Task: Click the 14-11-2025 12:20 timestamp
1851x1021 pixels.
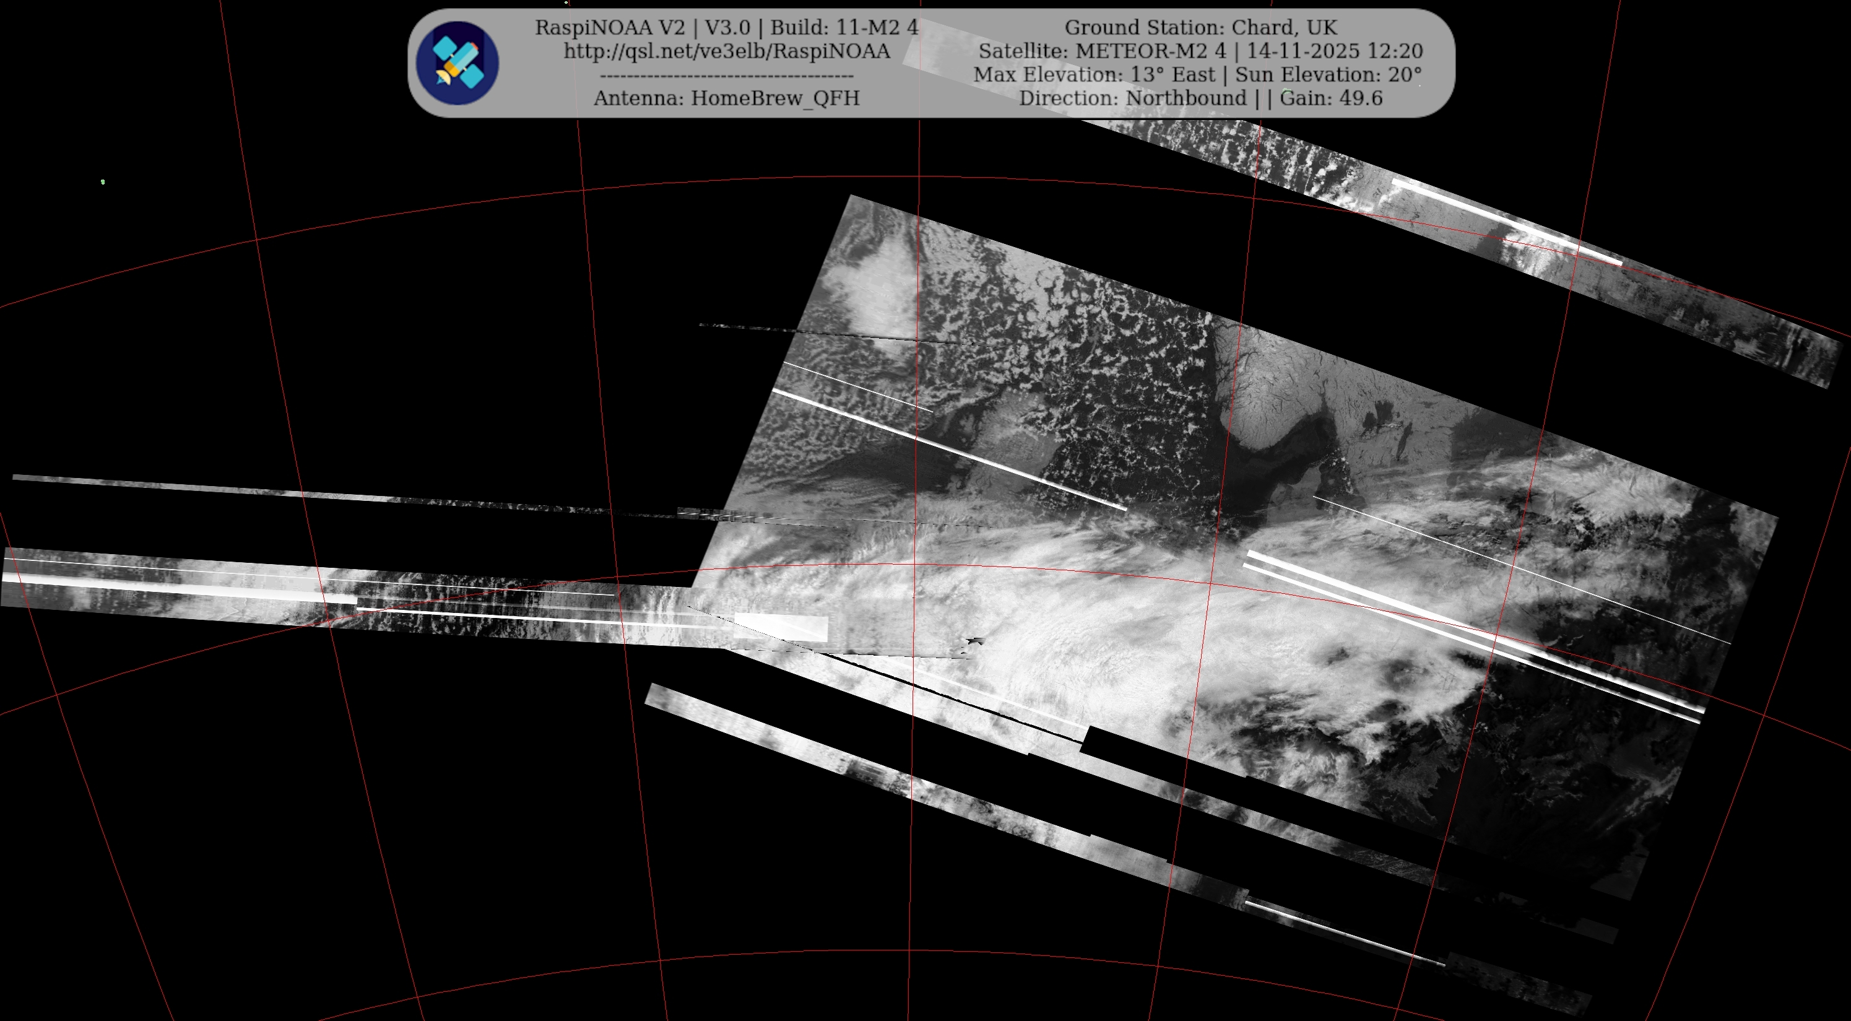Action: tap(1334, 51)
